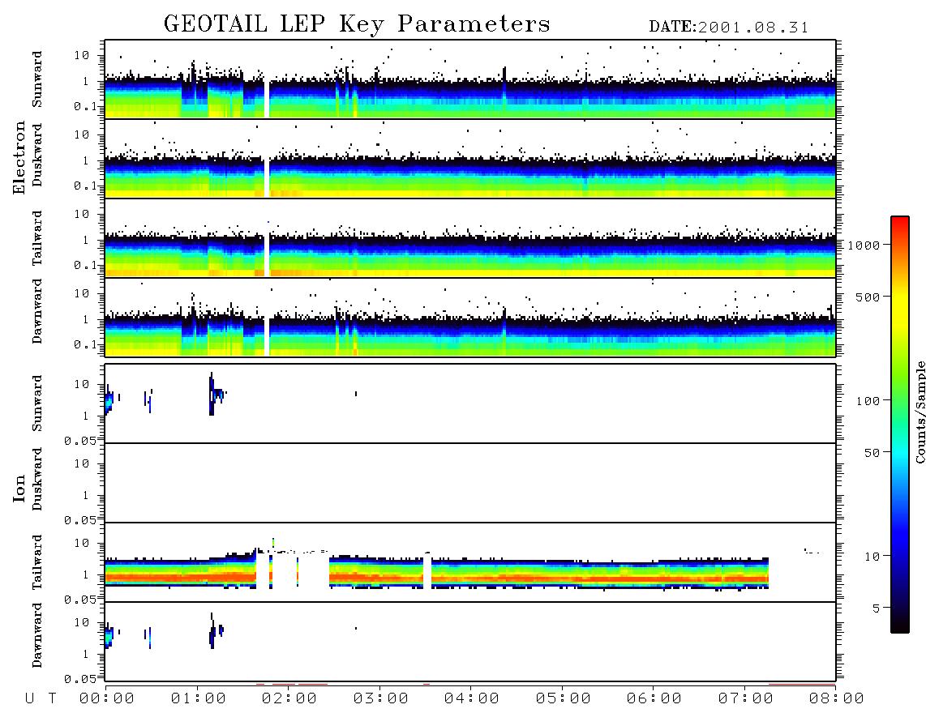Select the "04:00" time axis label
The height and width of the screenshot is (713, 926).
pos(472,699)
